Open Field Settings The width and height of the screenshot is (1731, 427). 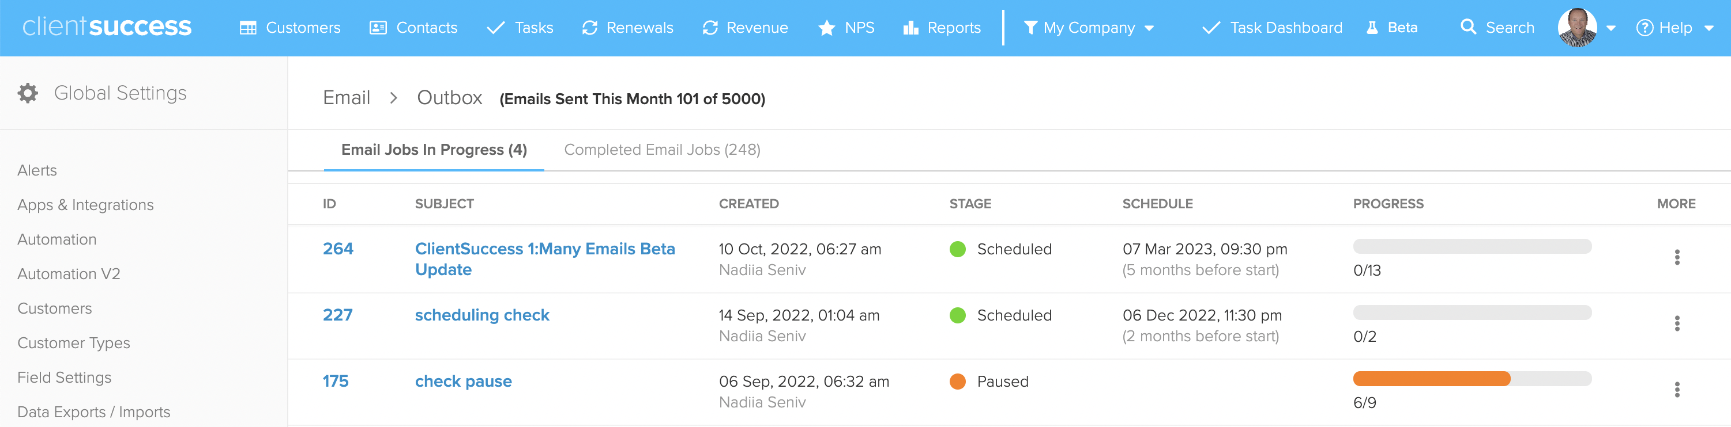click(65, 378)
